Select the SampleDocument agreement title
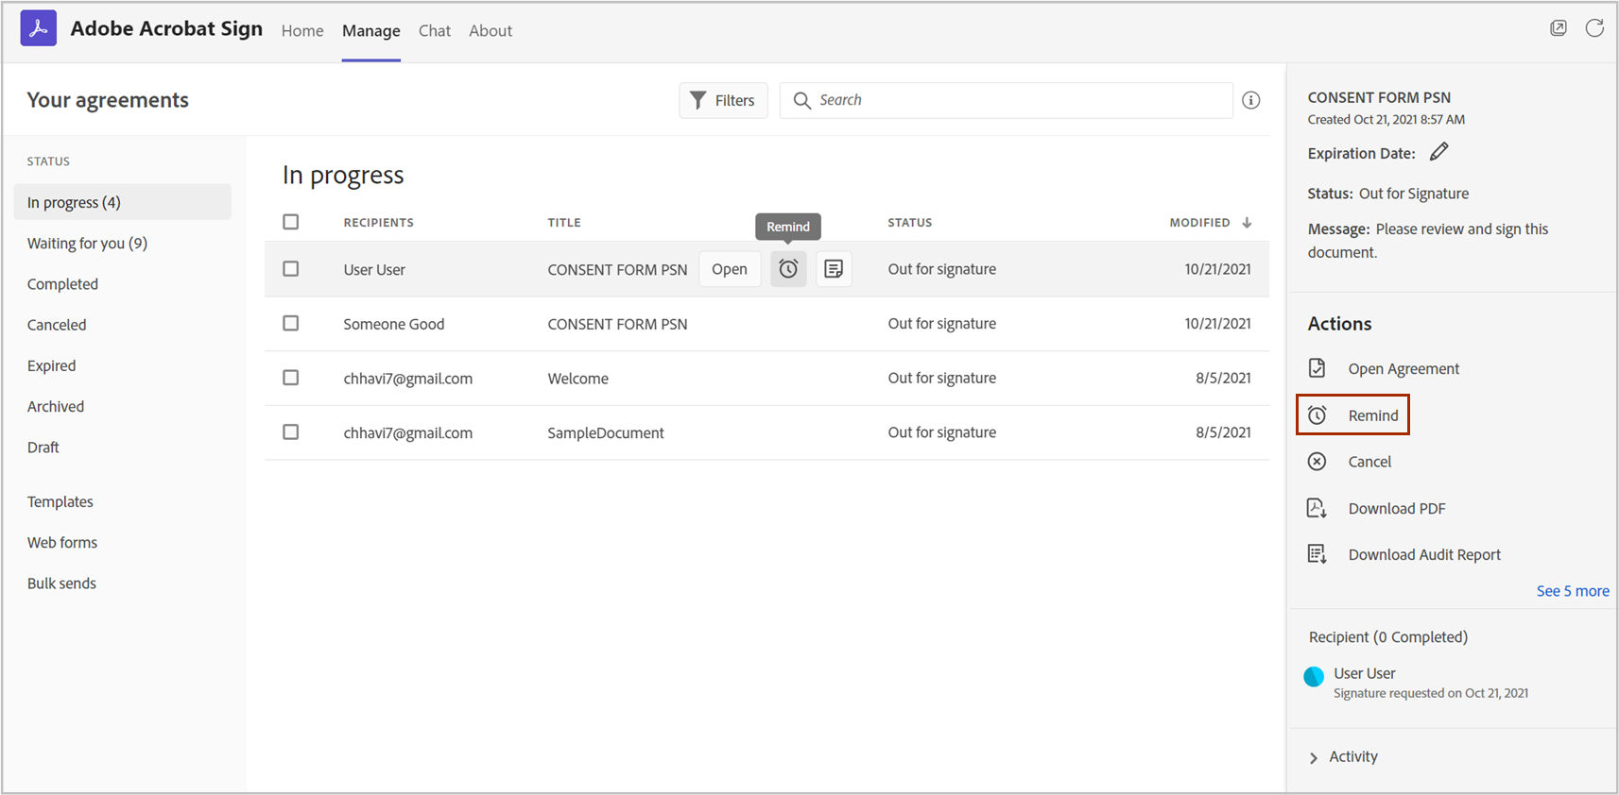Screen dimensions: 1619x795 [x=606, y=433]
